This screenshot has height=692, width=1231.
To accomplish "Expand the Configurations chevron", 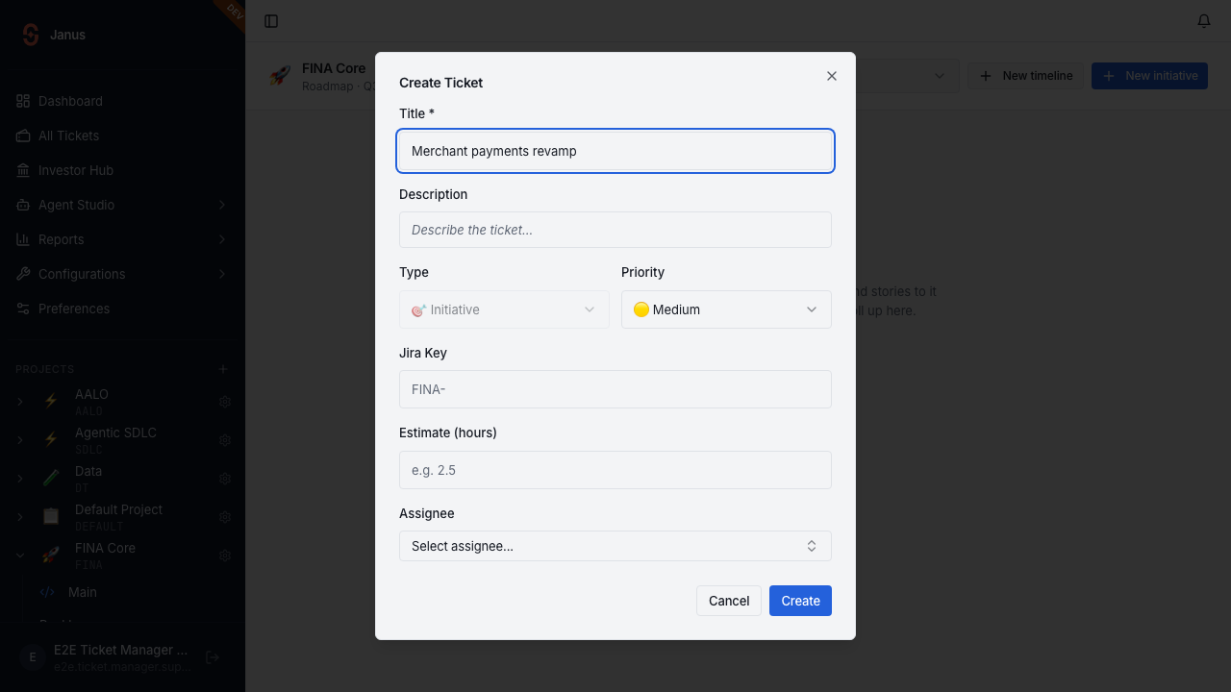I will (222, 274).
